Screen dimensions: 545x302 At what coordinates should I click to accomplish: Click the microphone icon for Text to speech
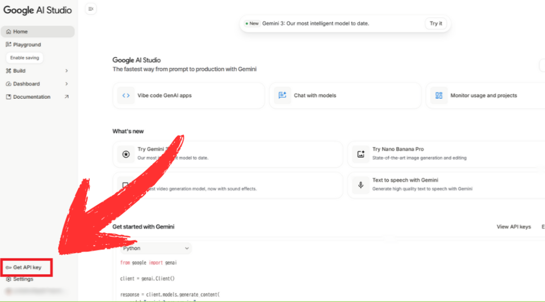pos(361,185)
